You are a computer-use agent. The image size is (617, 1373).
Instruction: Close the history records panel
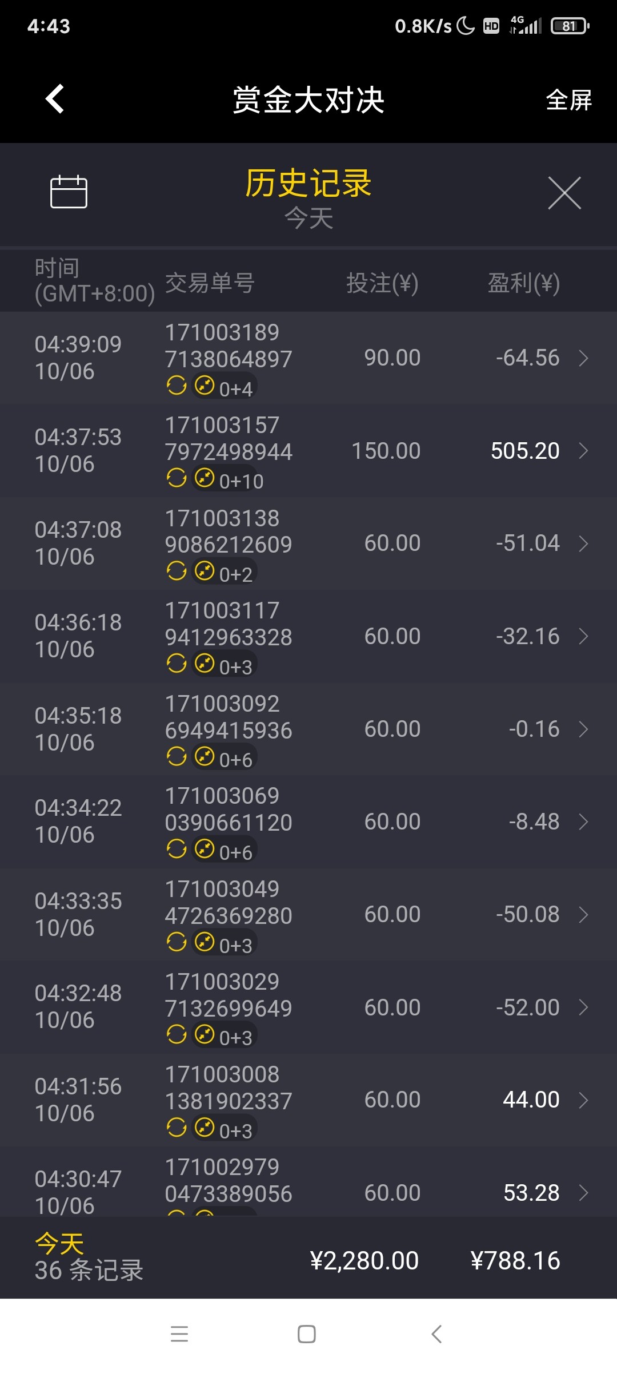[x=564, y=193]
